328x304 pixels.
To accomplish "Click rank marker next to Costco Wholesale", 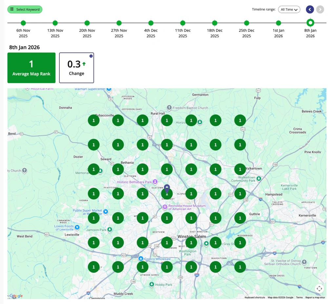I will (x=142, y=267).
